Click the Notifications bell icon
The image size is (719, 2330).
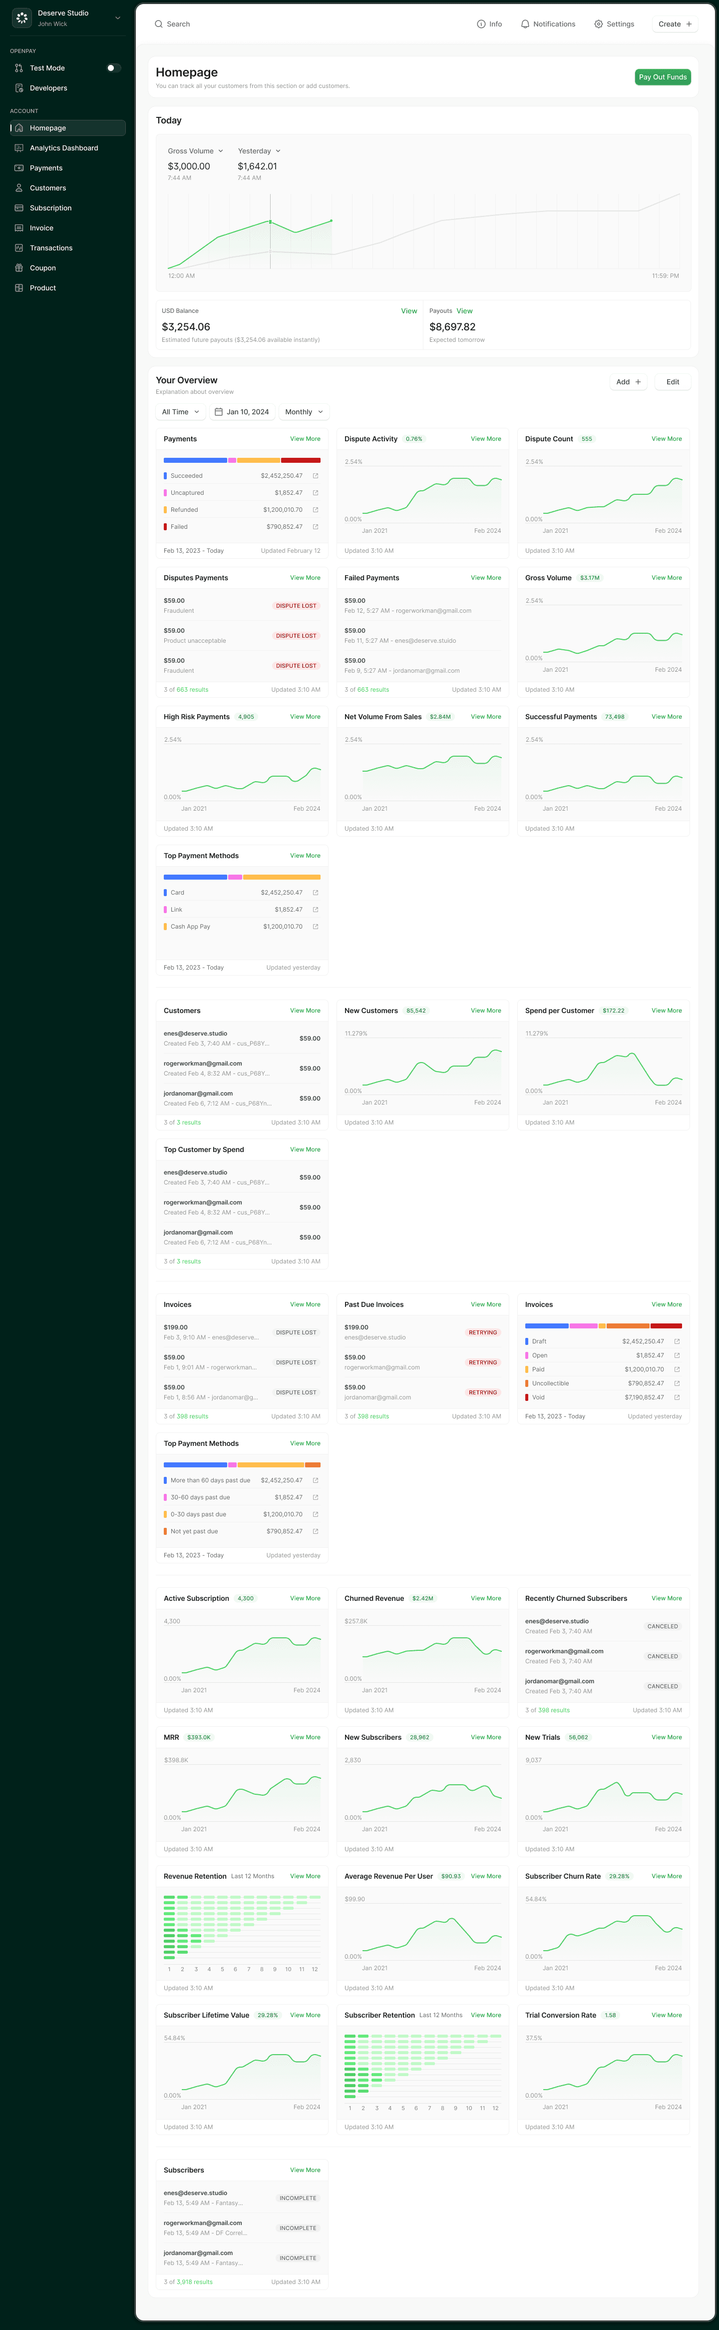click(525, 24)
